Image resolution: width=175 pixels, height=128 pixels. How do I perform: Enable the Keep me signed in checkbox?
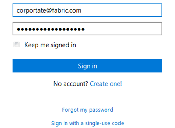pyautogui.click(x=17, y=45)
